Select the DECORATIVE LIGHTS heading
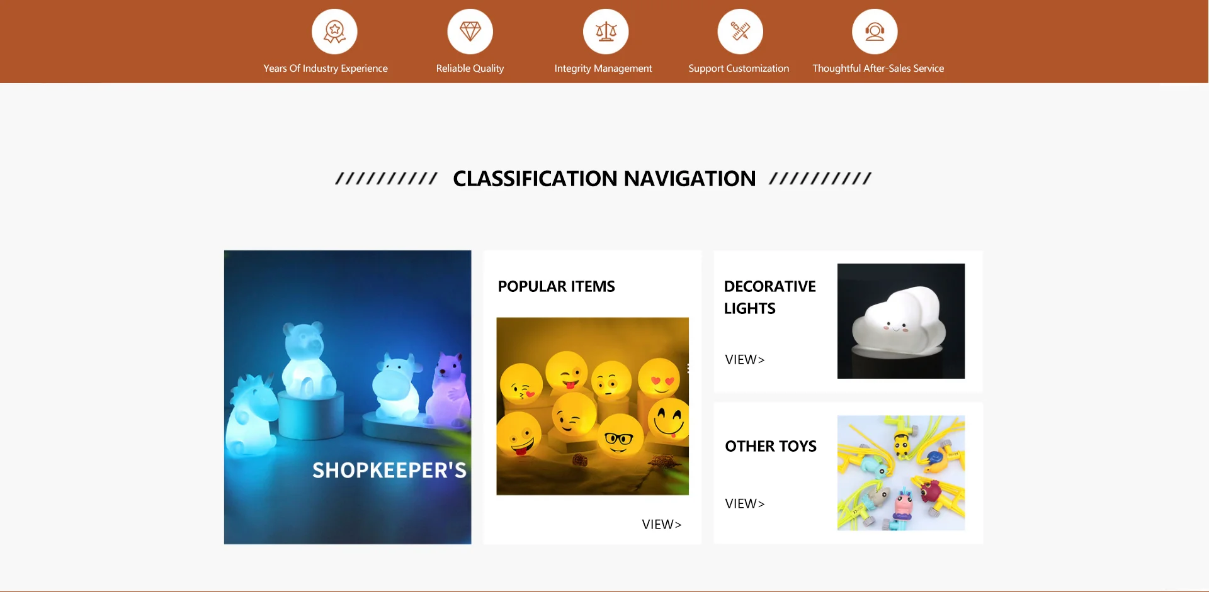The image size is (1209, 592). (x=769, y=297)
